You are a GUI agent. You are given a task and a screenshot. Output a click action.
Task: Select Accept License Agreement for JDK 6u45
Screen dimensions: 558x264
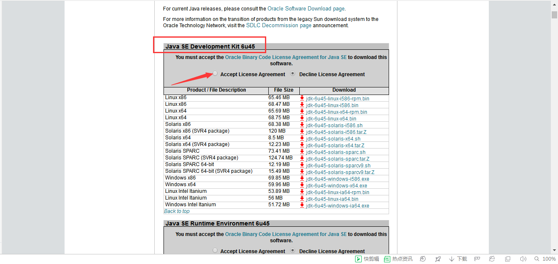pos(215,74)
